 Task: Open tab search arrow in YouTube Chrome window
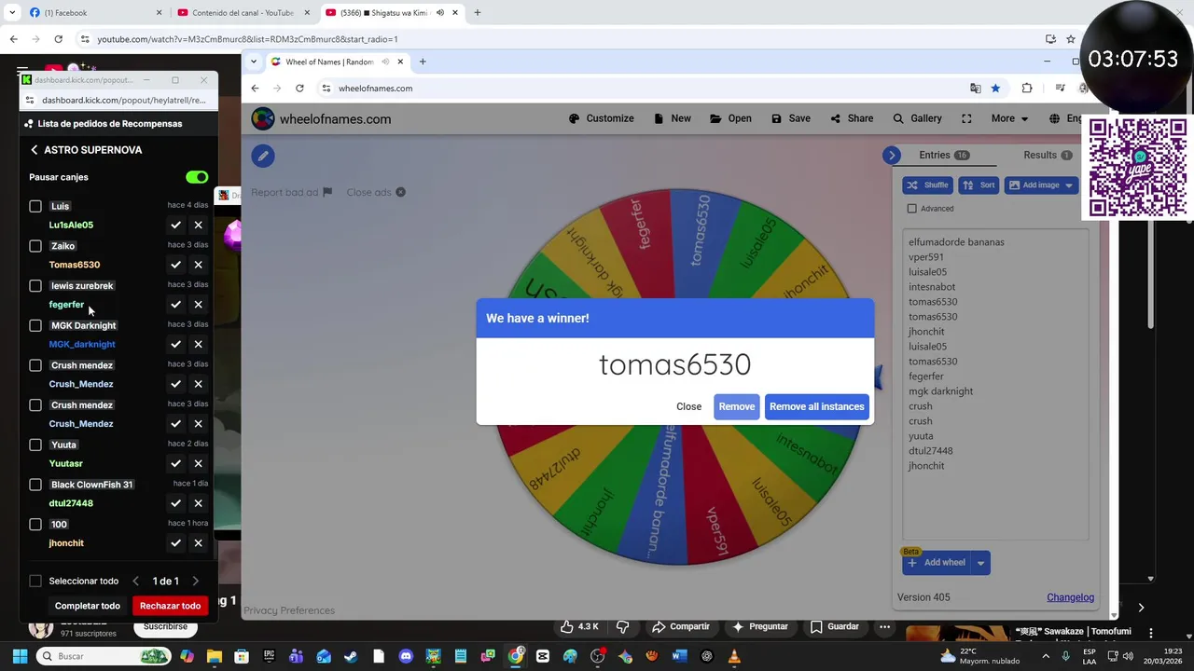[x=11, y=13]
